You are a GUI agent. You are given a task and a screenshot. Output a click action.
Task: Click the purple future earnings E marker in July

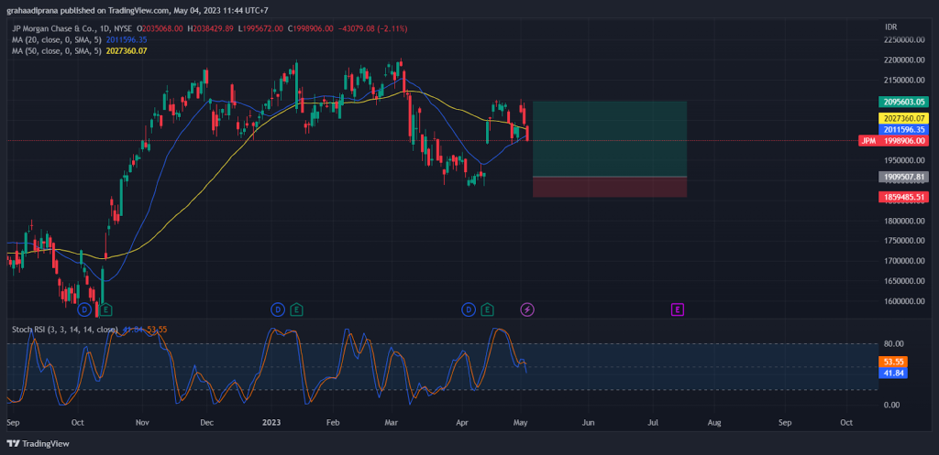click(678, 309)
